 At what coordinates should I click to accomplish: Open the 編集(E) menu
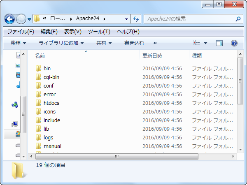49,32
